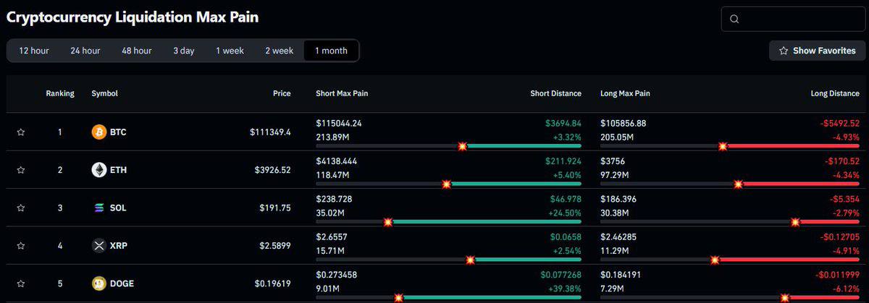The height and width of the screenshot is (303, 869).
Task: Toggle the favorite star for ETH
Action: coord(21,170)
